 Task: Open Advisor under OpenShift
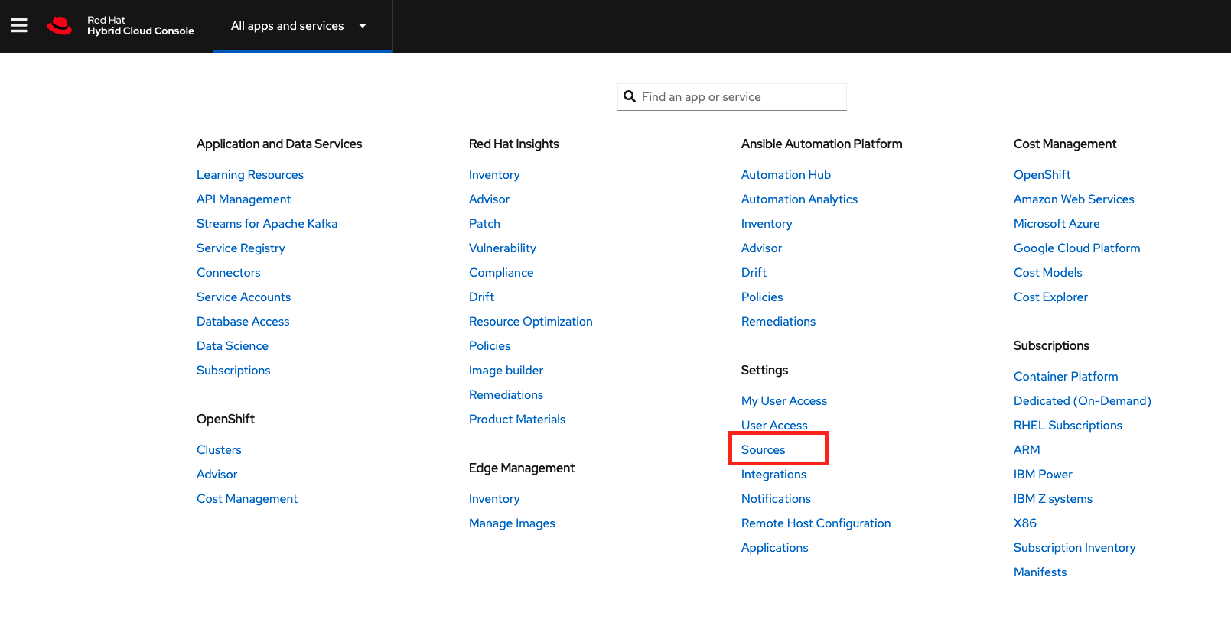point(217,475)
